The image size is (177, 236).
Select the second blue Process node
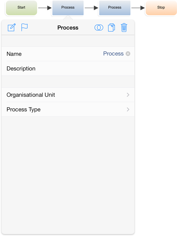(115, 8)
